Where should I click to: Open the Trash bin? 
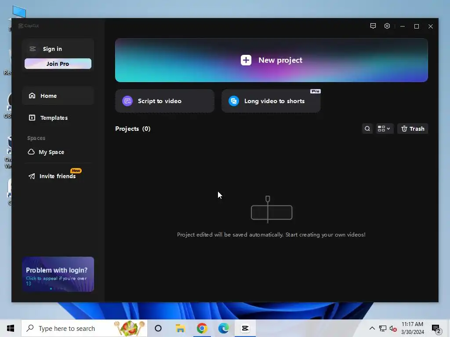pyautogui.click(x=412, y=129)
